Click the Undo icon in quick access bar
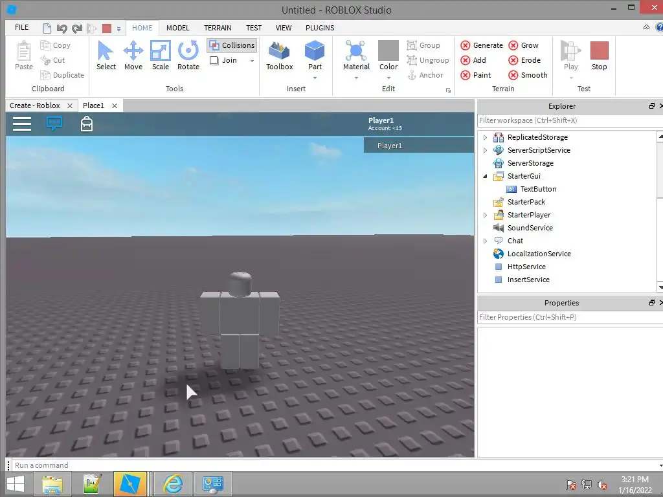 (x=62, y=28)
